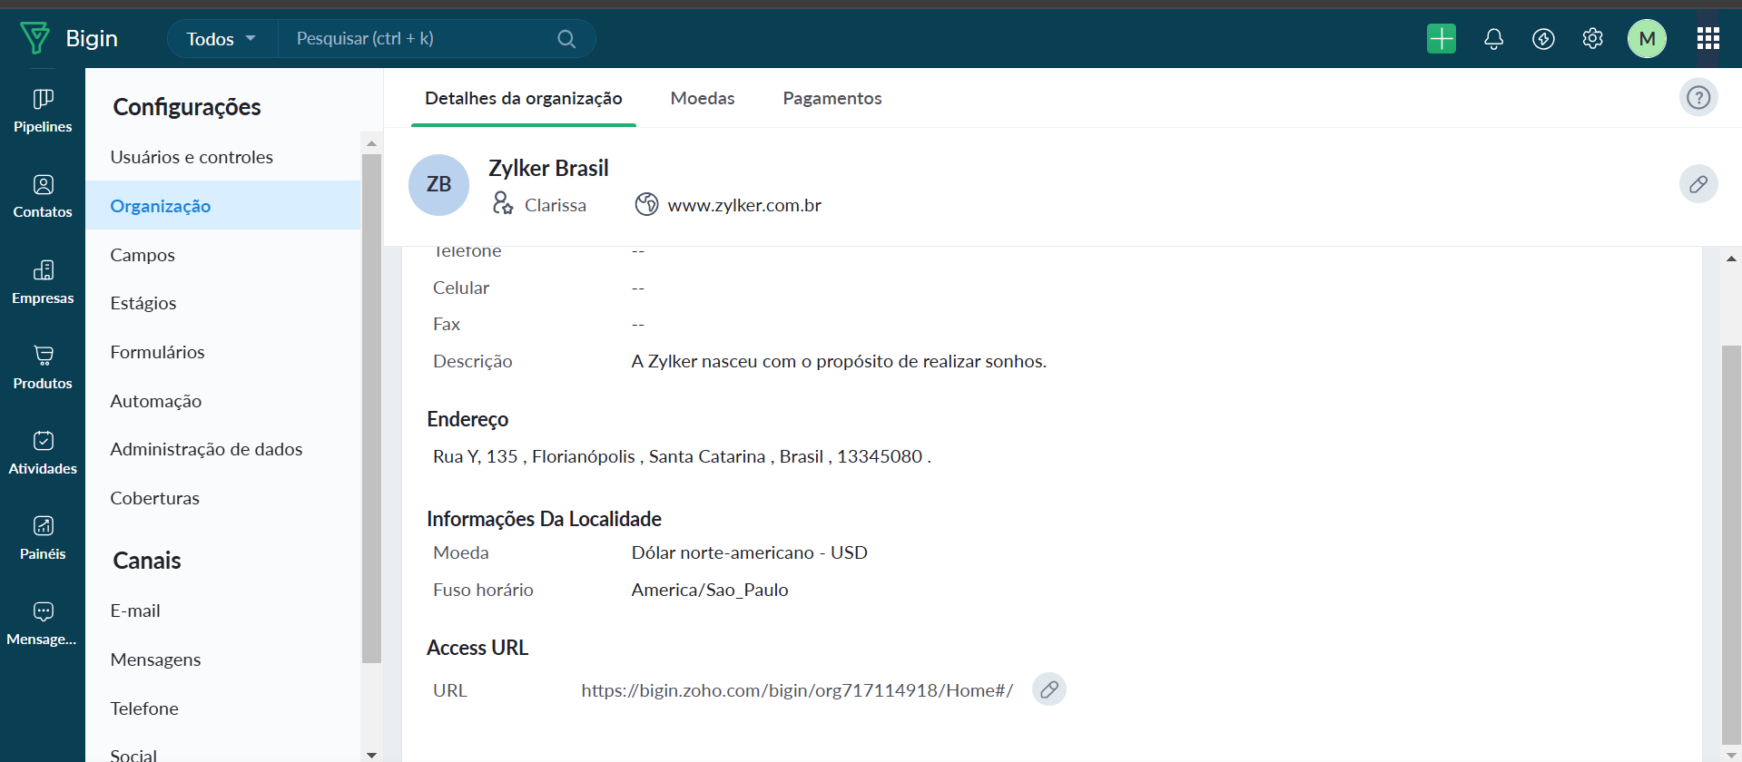Click main content scroll up arrow

tap(1731, 259)
